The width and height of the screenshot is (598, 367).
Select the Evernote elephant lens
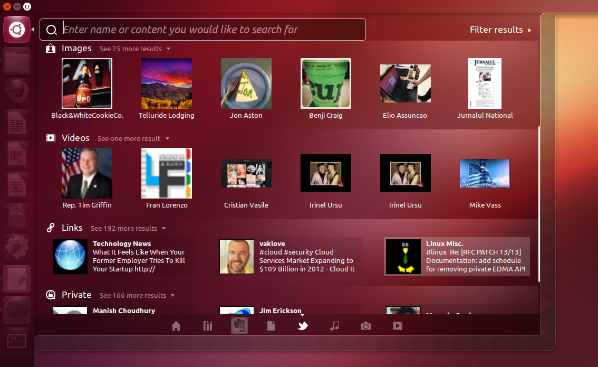coord(239,326)
